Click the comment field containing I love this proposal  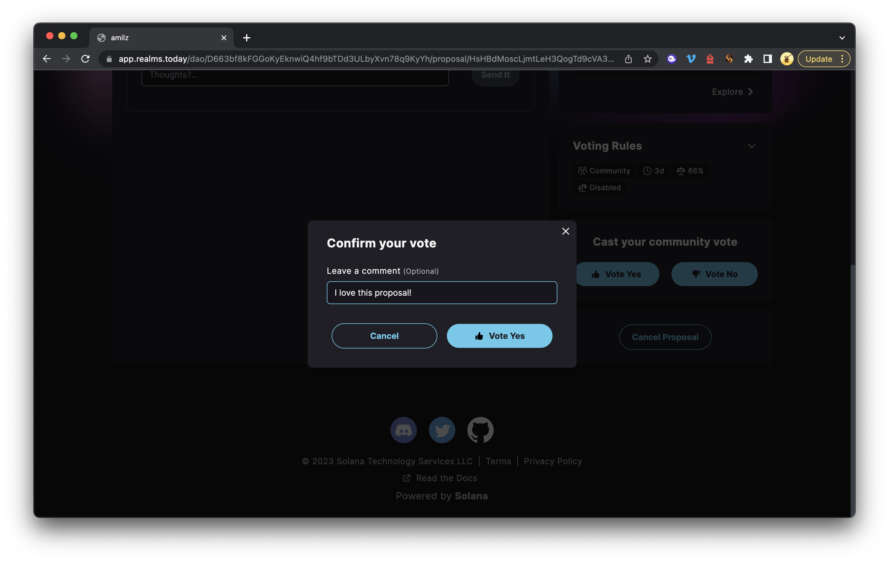(x=441, y=292)
